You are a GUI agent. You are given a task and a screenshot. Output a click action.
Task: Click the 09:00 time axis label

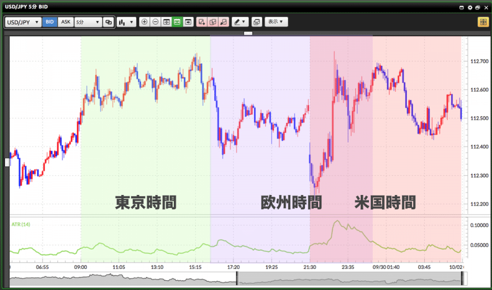tap(81, 267)
